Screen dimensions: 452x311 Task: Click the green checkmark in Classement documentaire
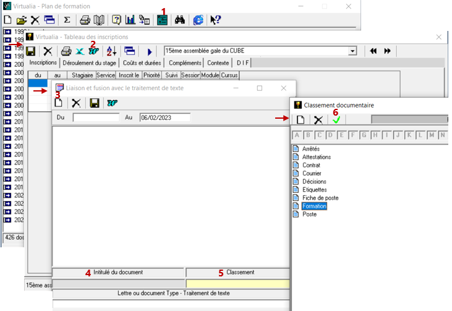[336, 120]
